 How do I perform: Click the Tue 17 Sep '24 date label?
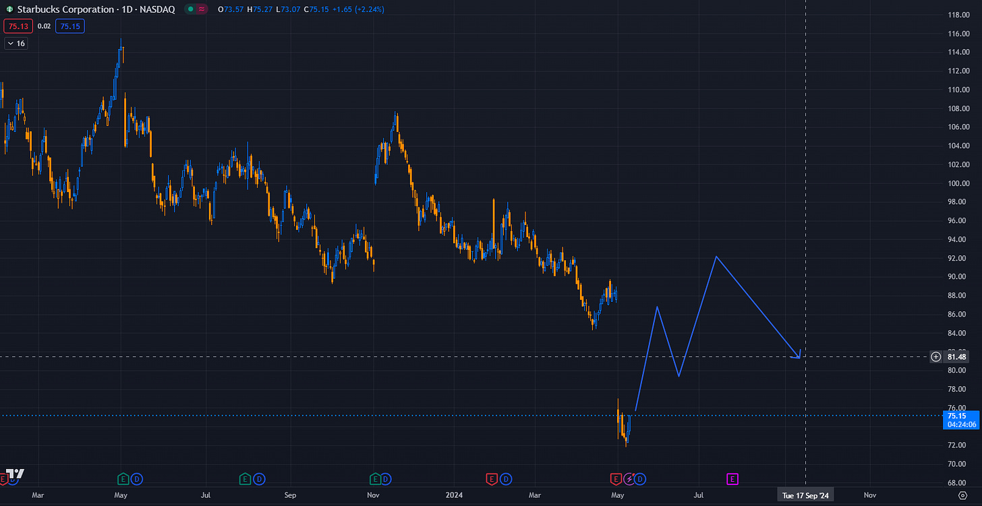coord(805,495)
